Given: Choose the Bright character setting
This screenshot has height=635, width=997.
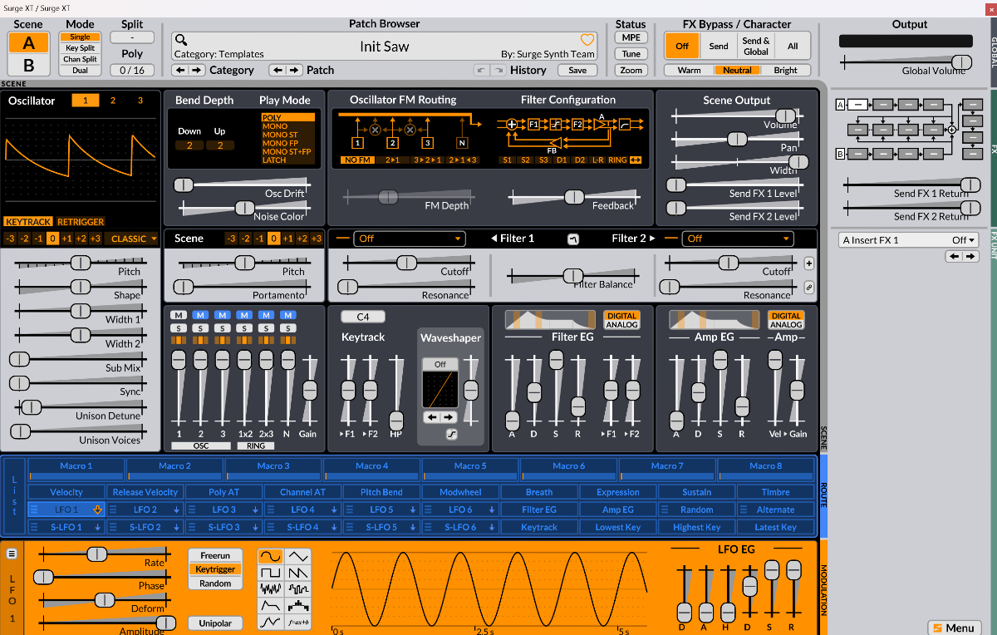Looking at the screenshot, I should (x=785, y=70).
